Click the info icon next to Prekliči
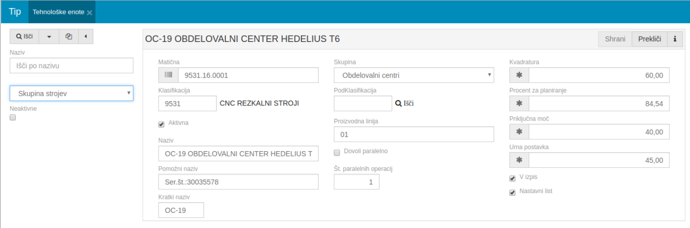The width and height of the screenshot is (690, 228). point(674,39)
